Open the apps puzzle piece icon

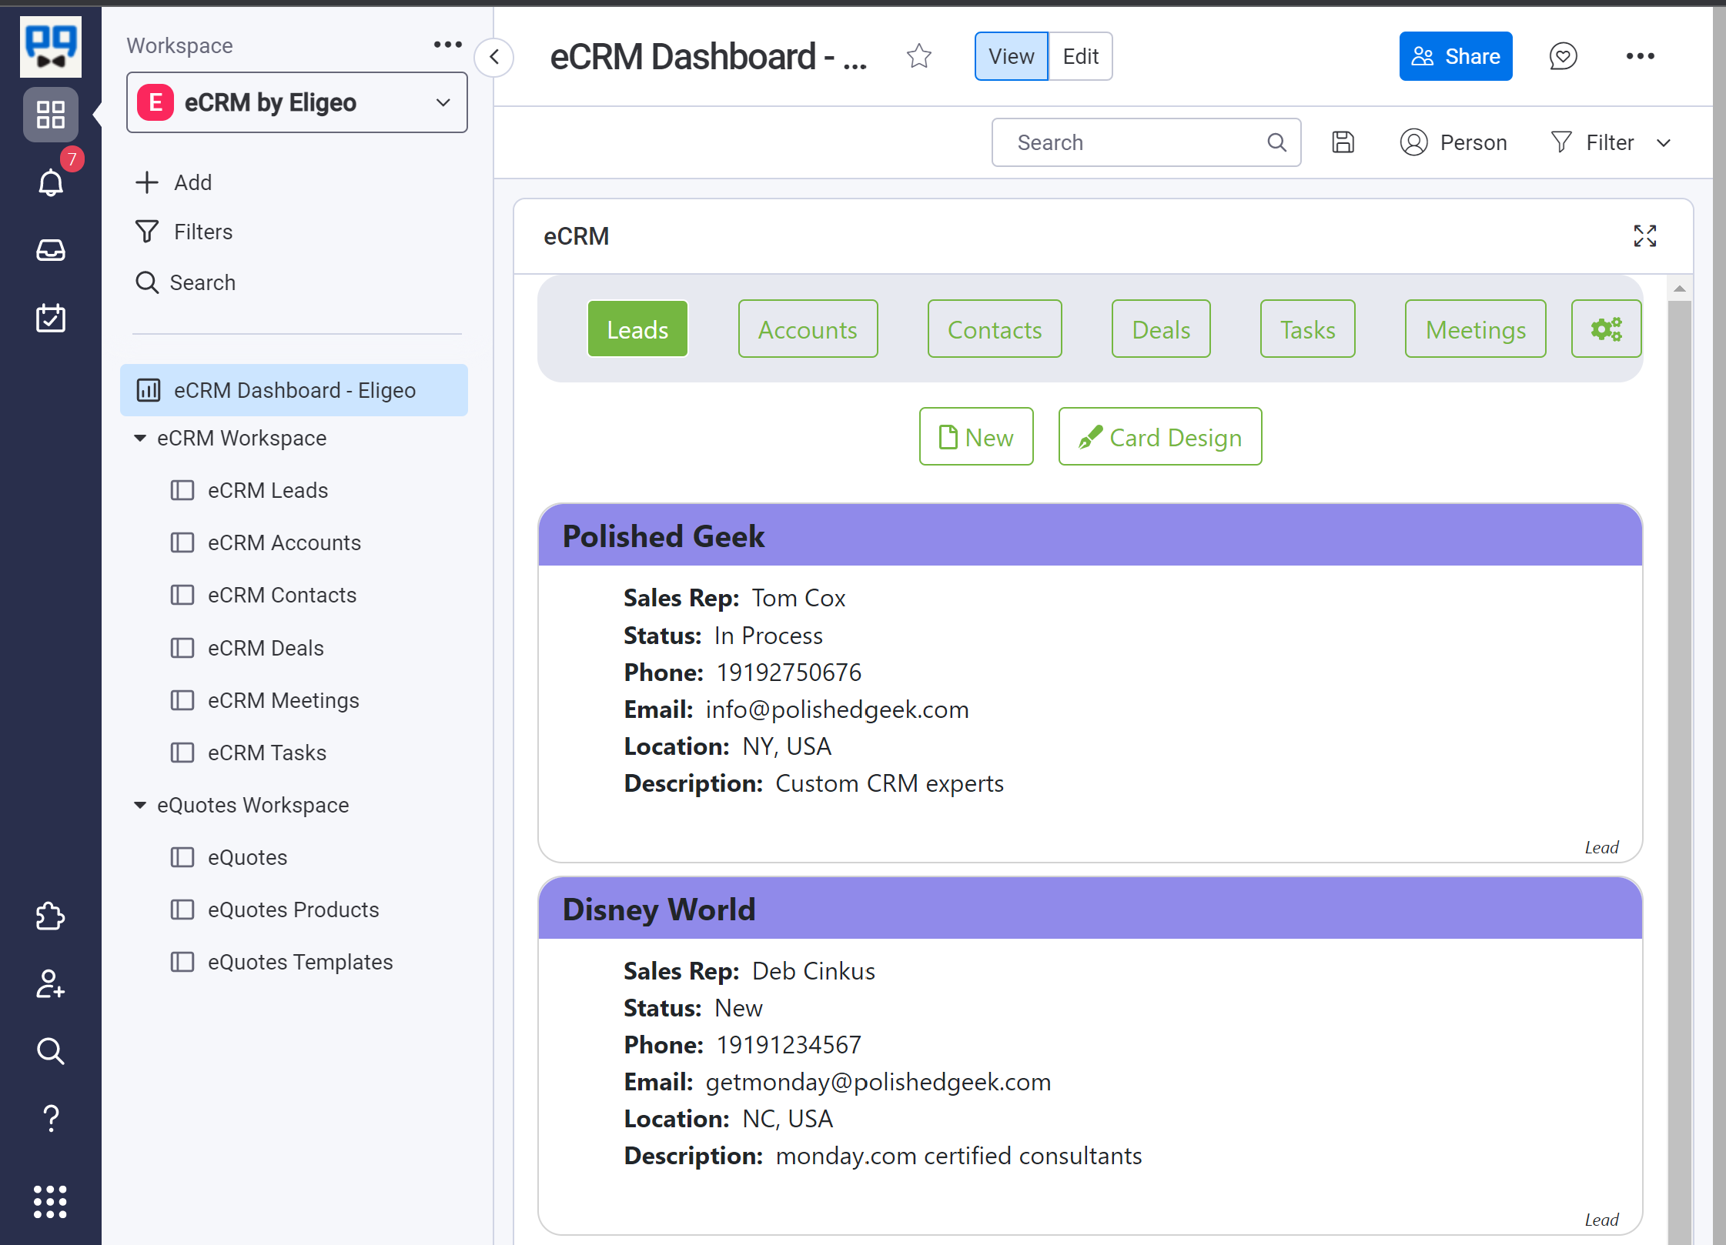coord(51,916)
